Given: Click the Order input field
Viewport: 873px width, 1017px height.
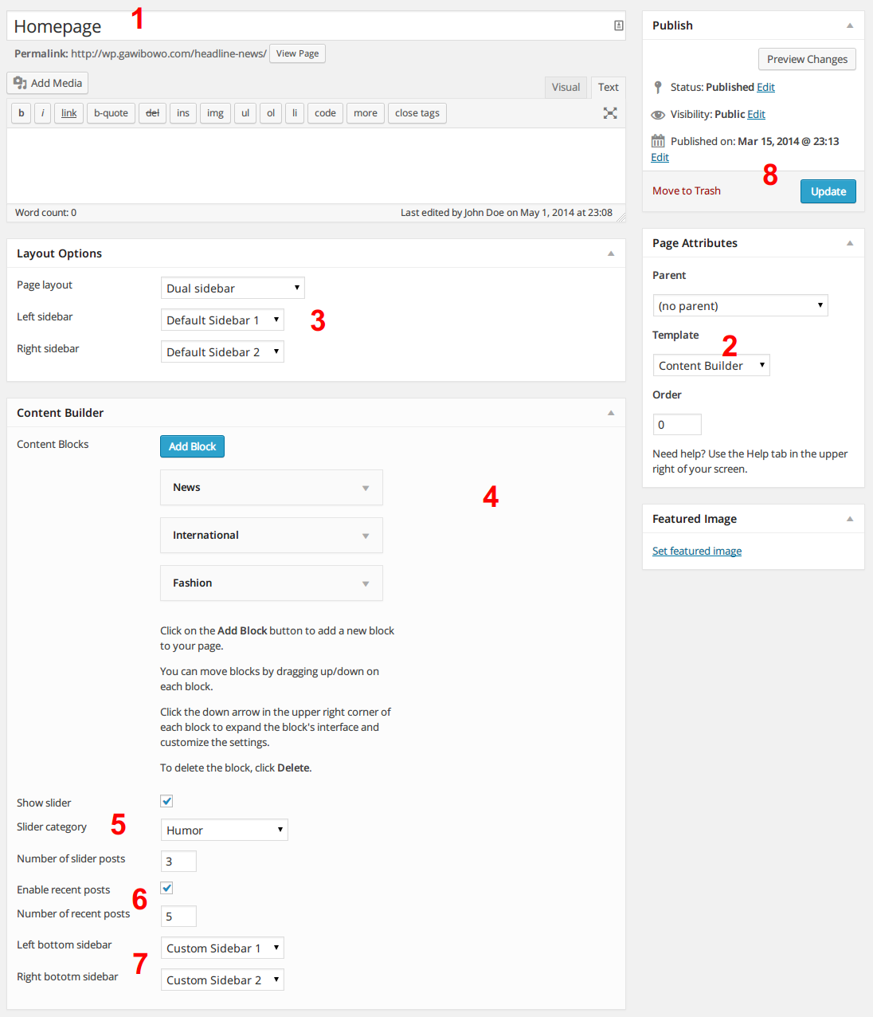Looking at the screenshot, I should [x=677, y=424].
